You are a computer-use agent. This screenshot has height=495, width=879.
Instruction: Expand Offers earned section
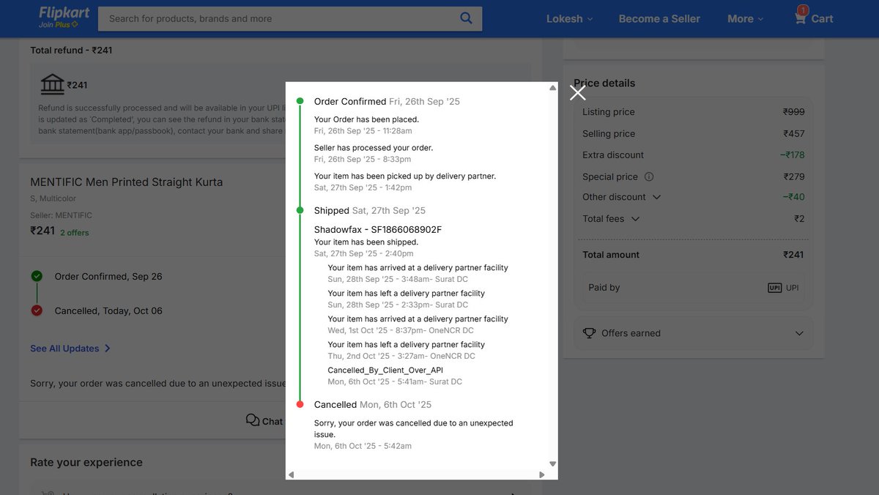693,333
